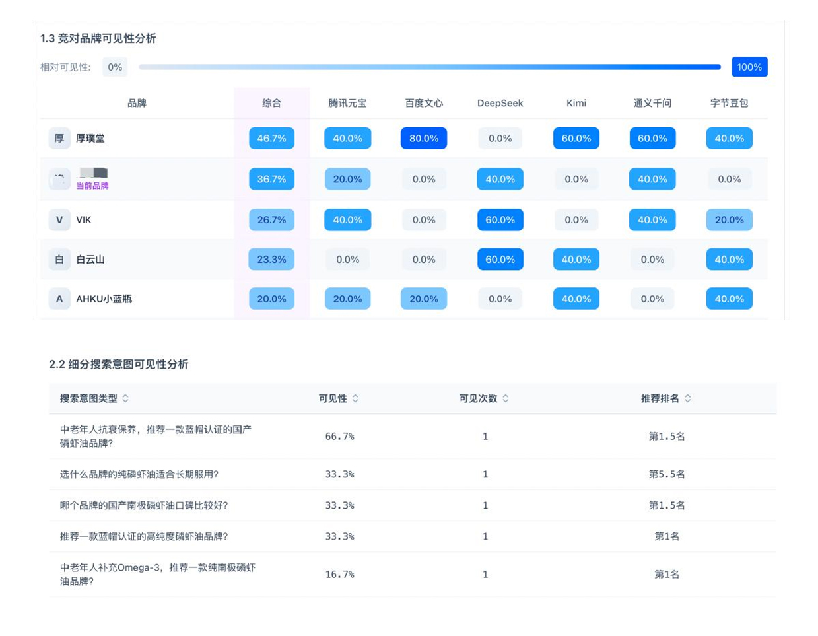Click 厚璞堂 综合 46.7% badge
The width and height of the screenshot is (818, 636).
pos(271,139)
